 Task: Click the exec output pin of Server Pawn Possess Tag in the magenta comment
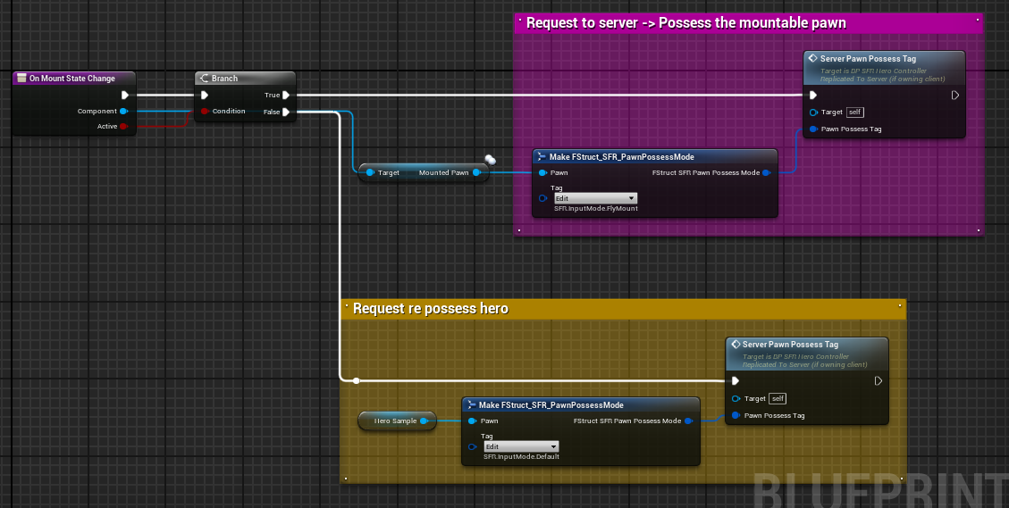[954, 96]
